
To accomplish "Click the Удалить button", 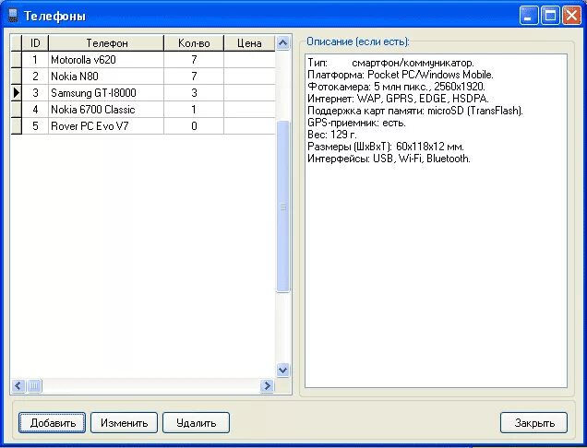I will pyautogui.click(x=196, y=422).
